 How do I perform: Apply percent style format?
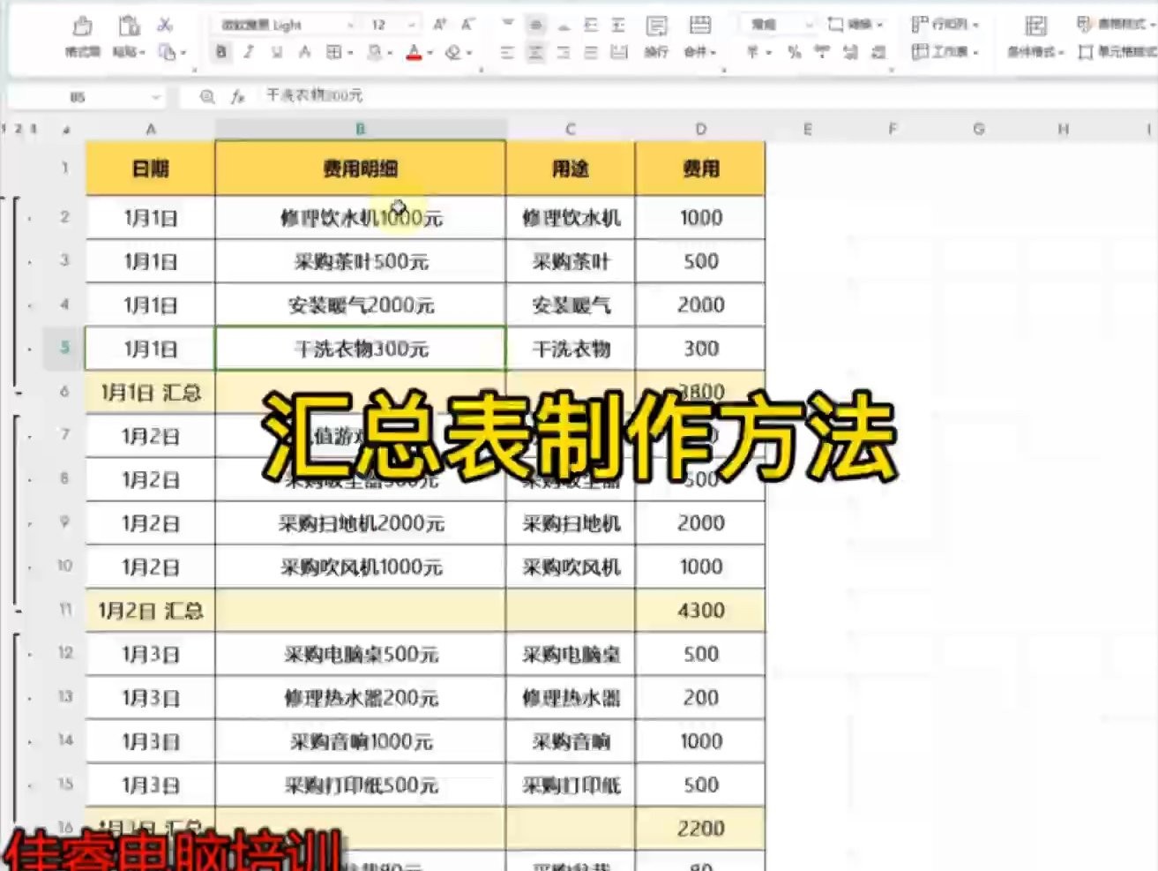point(794,53)
